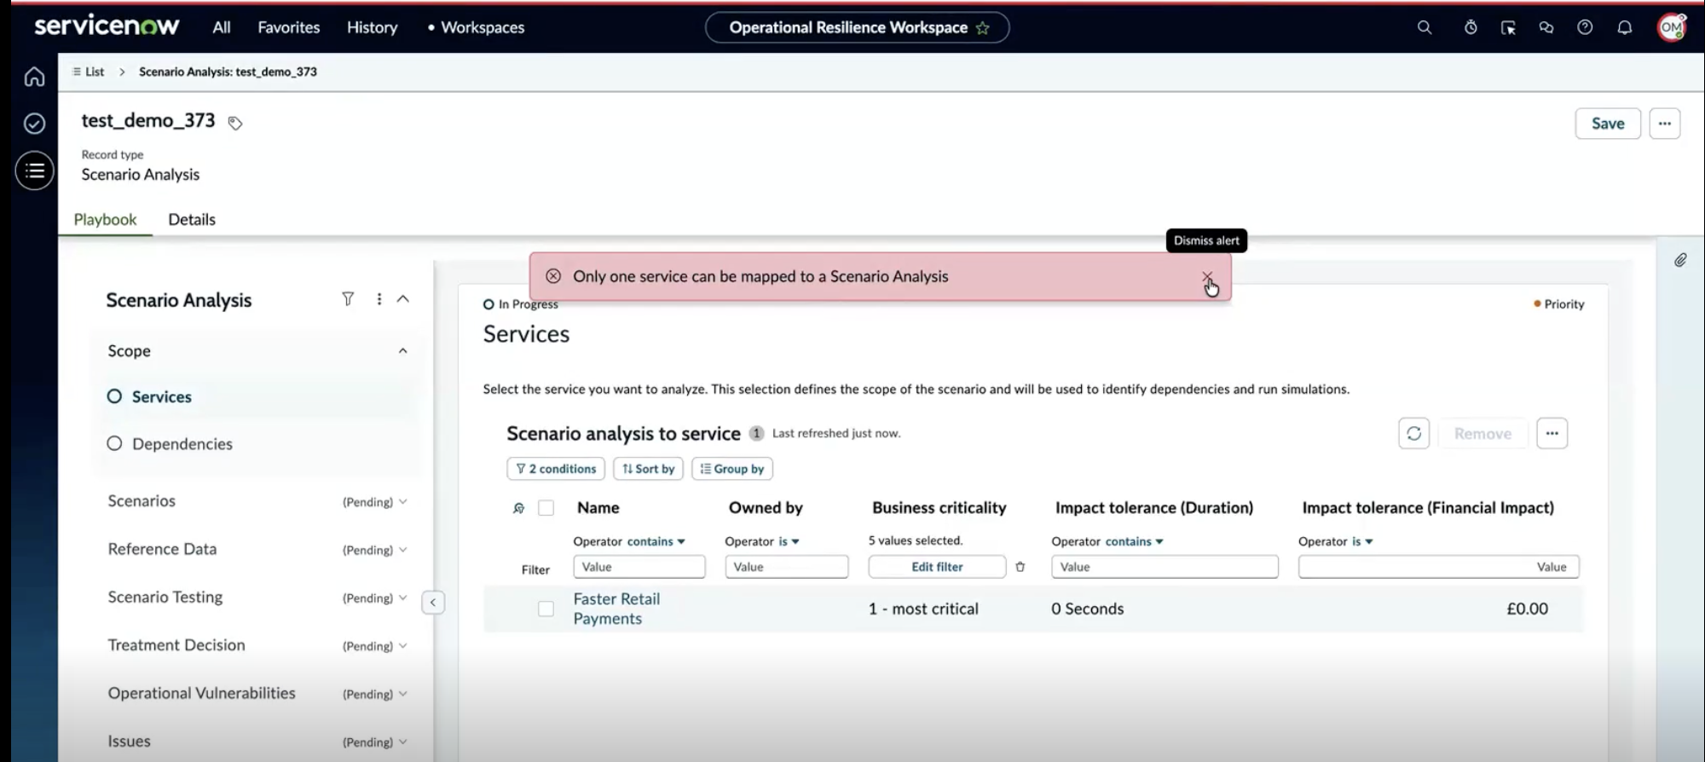Viewport: 1705px width, 762px height.
Task: Add a tag to test_demo_373
Action: (x=235, y=124)
